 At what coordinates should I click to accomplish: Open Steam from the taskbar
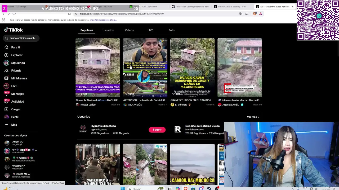coord(209,188)
